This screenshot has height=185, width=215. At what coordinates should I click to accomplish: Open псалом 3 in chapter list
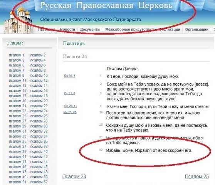point(17,60)
